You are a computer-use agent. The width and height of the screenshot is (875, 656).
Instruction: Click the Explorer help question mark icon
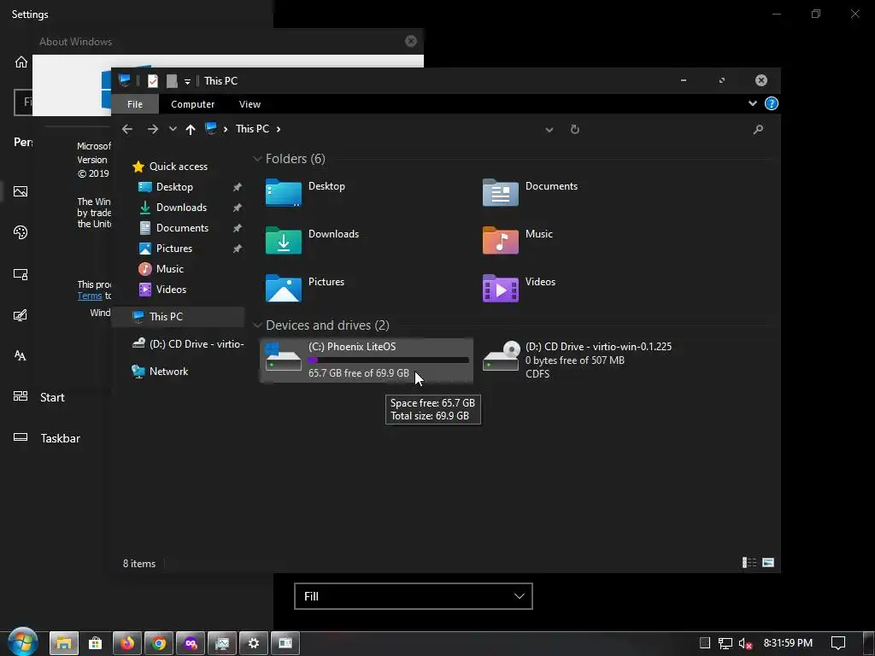(x=772, y=103)
